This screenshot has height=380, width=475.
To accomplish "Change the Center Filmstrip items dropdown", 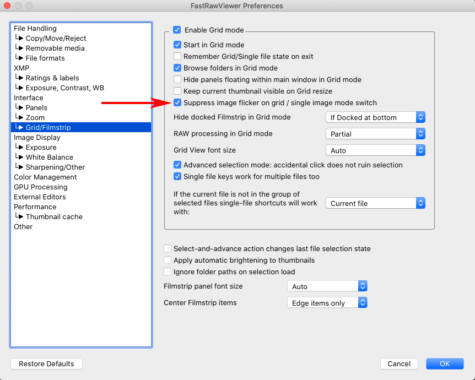I will coord(327,303).
